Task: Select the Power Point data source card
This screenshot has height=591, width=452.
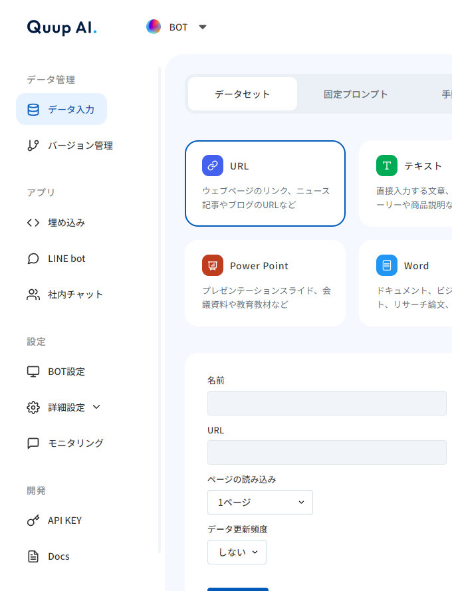Action: (x=265, y=283)
